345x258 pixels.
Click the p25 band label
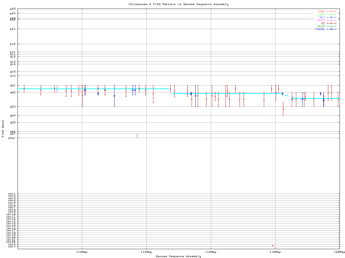(x=13, y=9)
